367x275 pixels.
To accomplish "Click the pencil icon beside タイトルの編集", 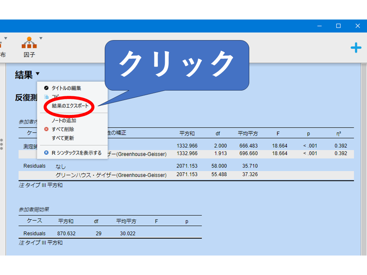I will tap(47, 88).
